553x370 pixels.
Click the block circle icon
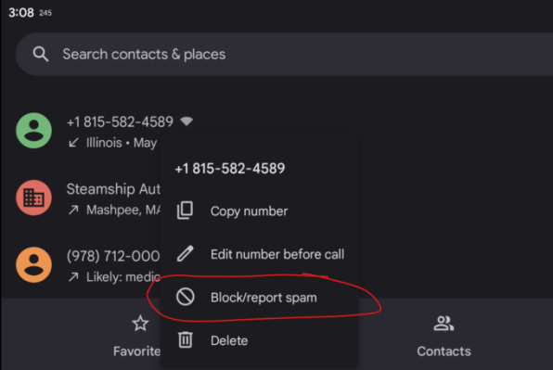pos(186,297)
